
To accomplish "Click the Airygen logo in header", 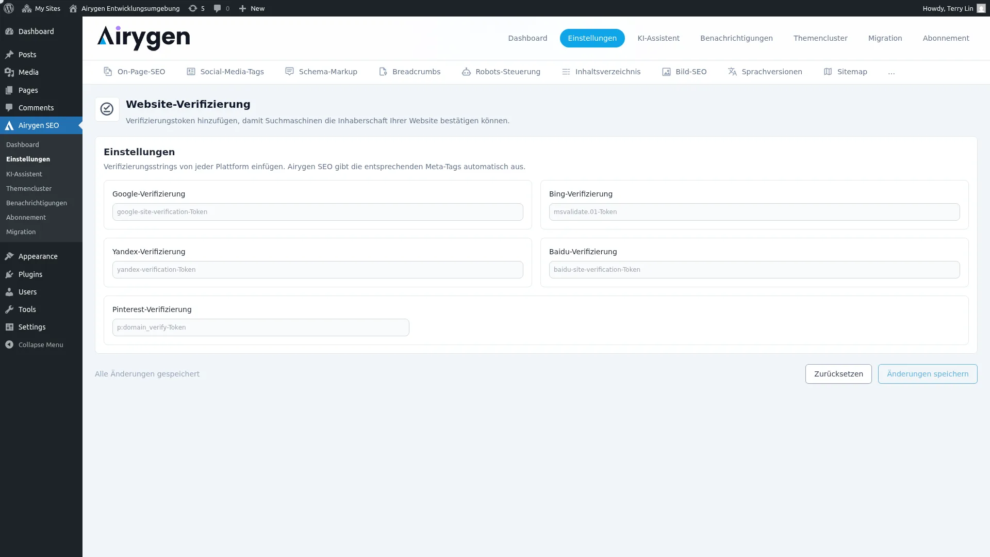I will 143,38.
